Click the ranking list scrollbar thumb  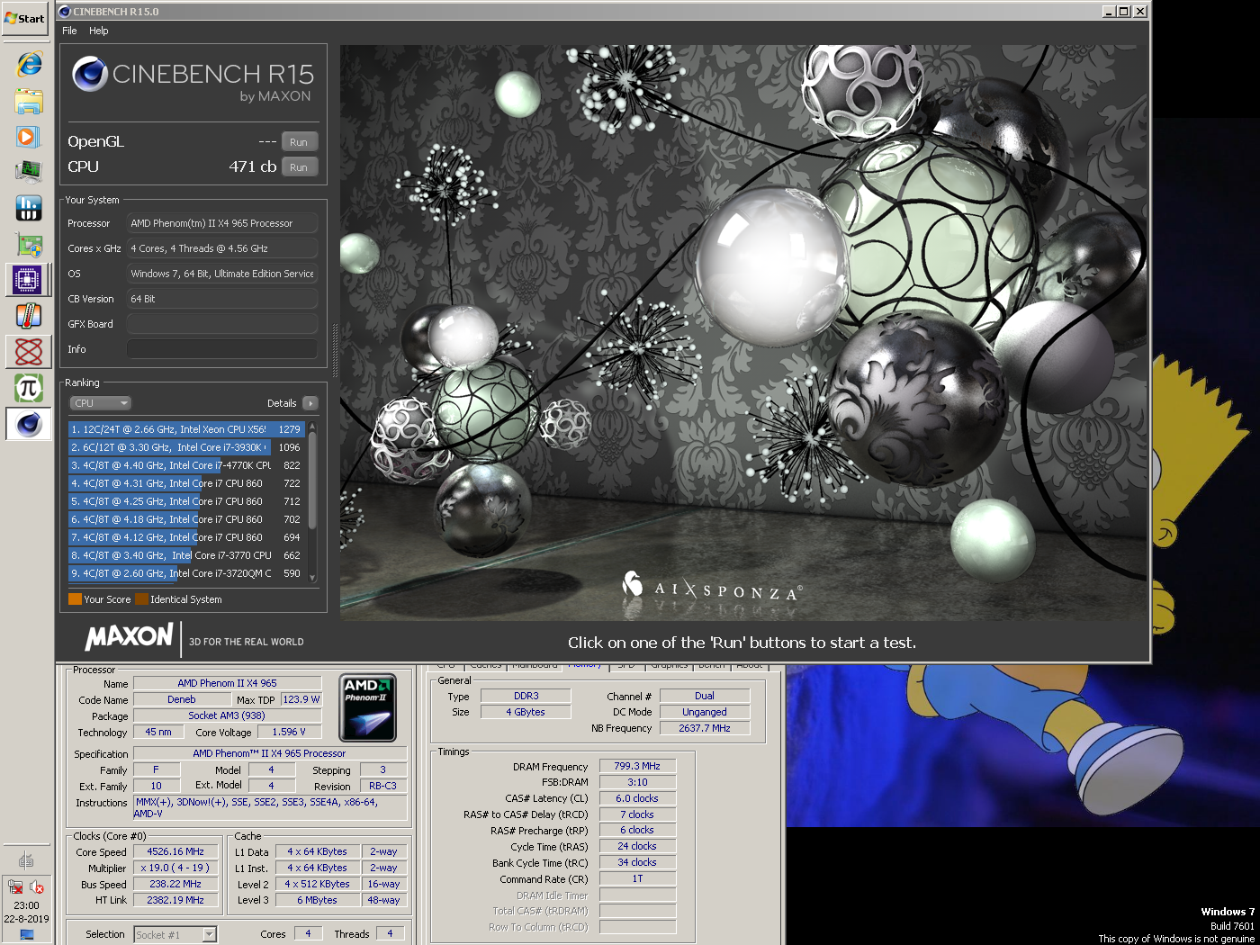tap(312, 480)
